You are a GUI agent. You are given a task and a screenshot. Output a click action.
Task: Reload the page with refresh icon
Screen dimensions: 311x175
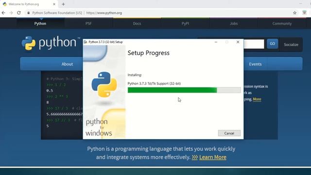19,13
